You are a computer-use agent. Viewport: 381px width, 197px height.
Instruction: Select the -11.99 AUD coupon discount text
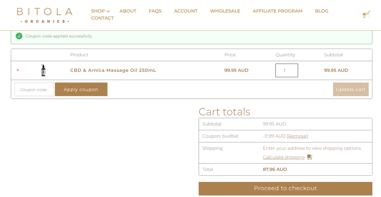click(274, 136)
